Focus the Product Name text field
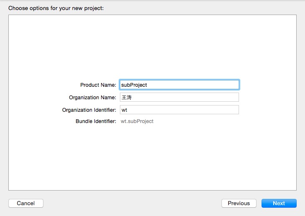 coord(179,85)
